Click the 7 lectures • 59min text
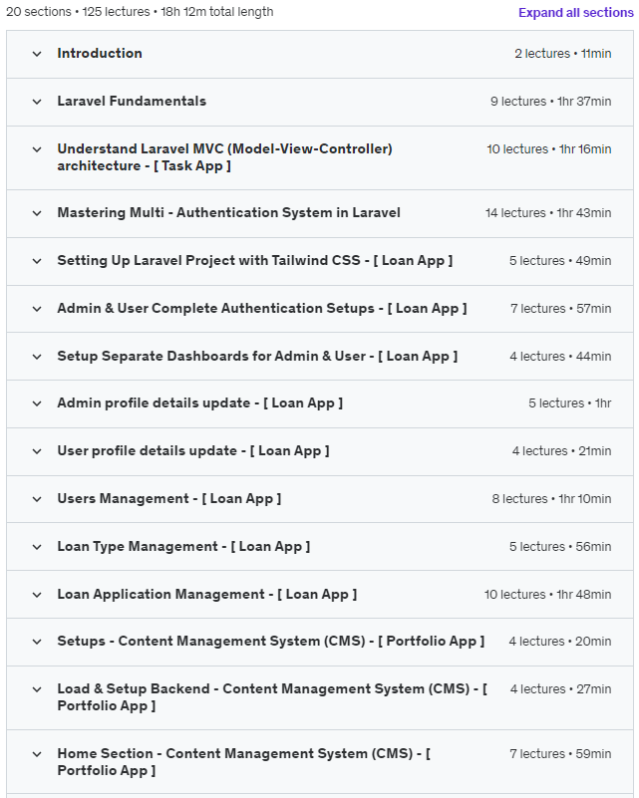This screenshot has height=798, width=639. pyautogui.click(x=560, y=754)
